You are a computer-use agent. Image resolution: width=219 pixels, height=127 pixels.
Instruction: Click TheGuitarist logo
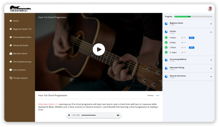[20, 9]
